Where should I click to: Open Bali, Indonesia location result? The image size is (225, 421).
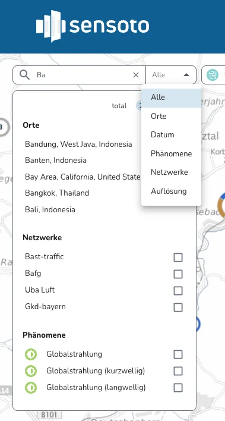pyautogui.click(x=50, y=209)
